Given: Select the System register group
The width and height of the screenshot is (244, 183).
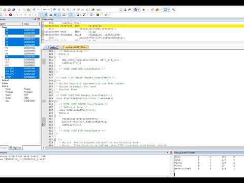Looking at the screenshot, I should click(x=5, y=83).
